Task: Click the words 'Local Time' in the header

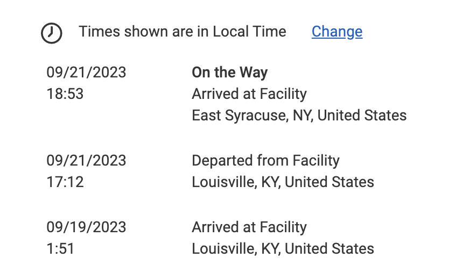Action: (x=249, y=32)
